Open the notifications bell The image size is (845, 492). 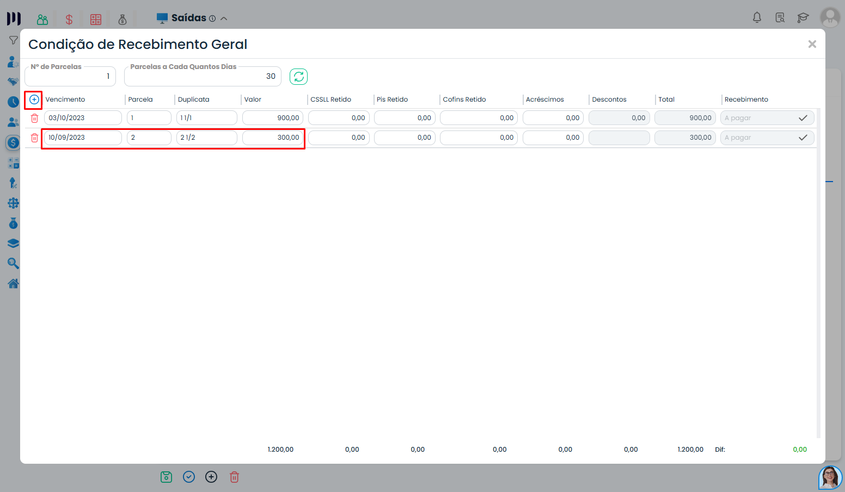(x=757, y=17)
